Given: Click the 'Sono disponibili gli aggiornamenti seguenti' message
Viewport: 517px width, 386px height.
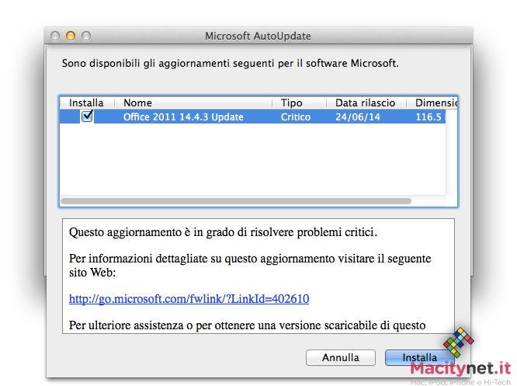Looking at the screenshot, I should (x=230, y=63).
